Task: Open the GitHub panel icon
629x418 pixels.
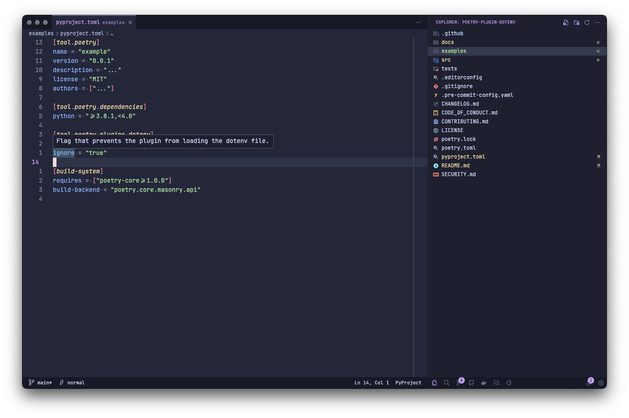Action: [472, 383]
